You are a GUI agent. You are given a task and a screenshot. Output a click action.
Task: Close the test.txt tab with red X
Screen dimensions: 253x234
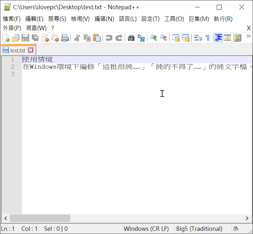click(31, 50)
